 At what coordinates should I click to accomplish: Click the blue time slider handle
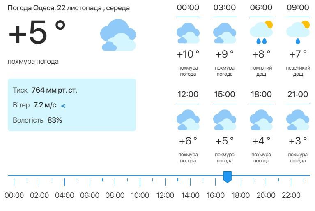(227, 177)
